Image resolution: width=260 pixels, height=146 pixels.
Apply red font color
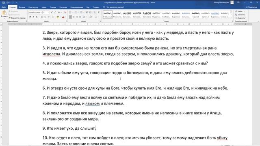[x=63, y=17]
